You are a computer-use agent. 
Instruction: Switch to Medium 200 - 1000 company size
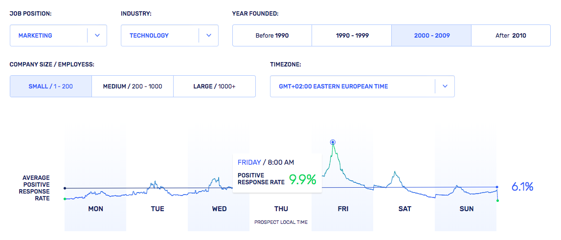[x=132, y=86]
